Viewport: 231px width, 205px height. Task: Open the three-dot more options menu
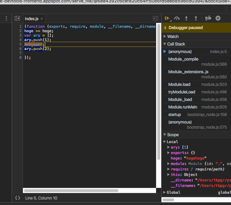pos(6,18)
